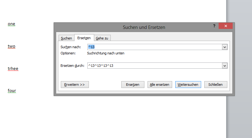
Task: Click the word "one" in document
Action: 12,24
